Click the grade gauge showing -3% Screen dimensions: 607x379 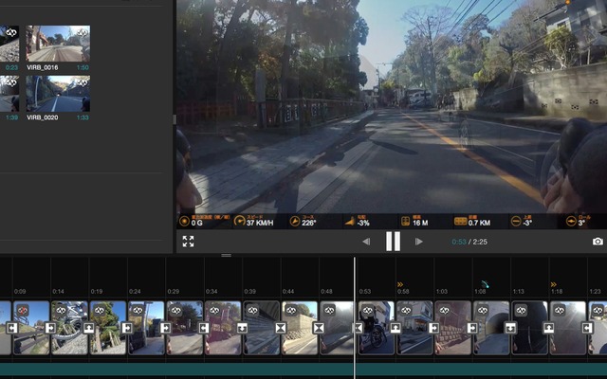coord(358,221)
